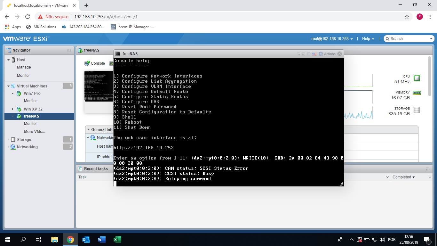Open Outlook from the taskbar

click(x=86, y=239)
